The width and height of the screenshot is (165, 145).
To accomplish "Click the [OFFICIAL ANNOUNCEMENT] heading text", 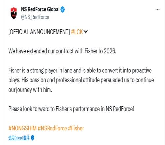I will (x=39, y=32).
